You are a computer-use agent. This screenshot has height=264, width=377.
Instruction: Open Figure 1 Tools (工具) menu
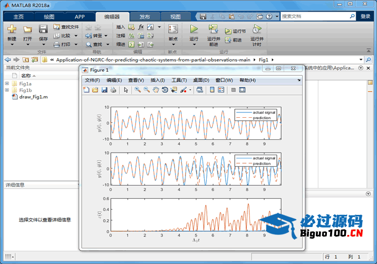click(179, 80)
